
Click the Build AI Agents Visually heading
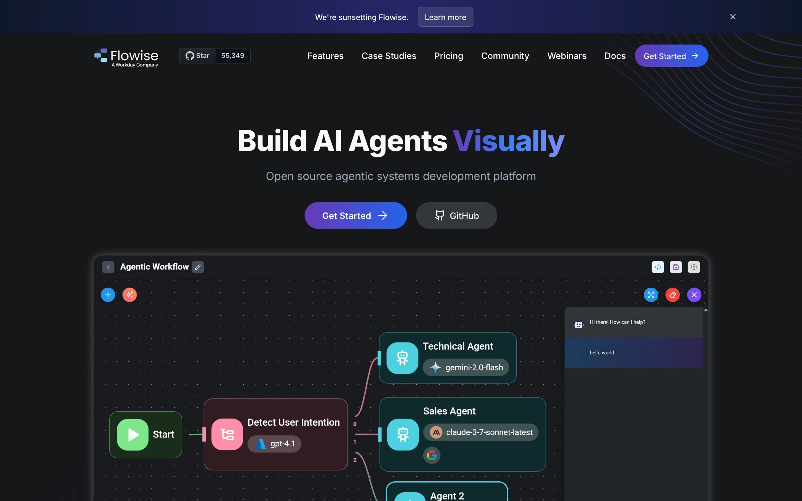[401, 141]
